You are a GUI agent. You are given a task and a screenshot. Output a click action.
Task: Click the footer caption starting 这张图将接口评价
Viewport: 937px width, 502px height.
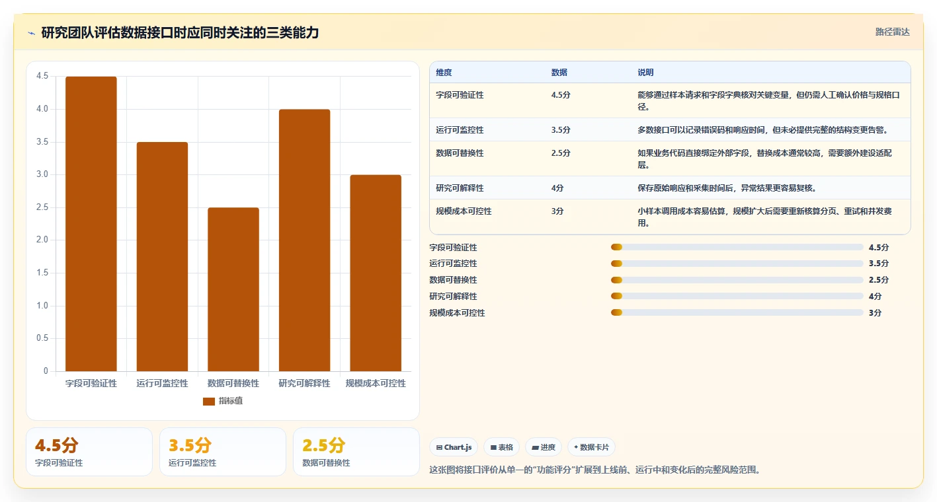point(594,470)
